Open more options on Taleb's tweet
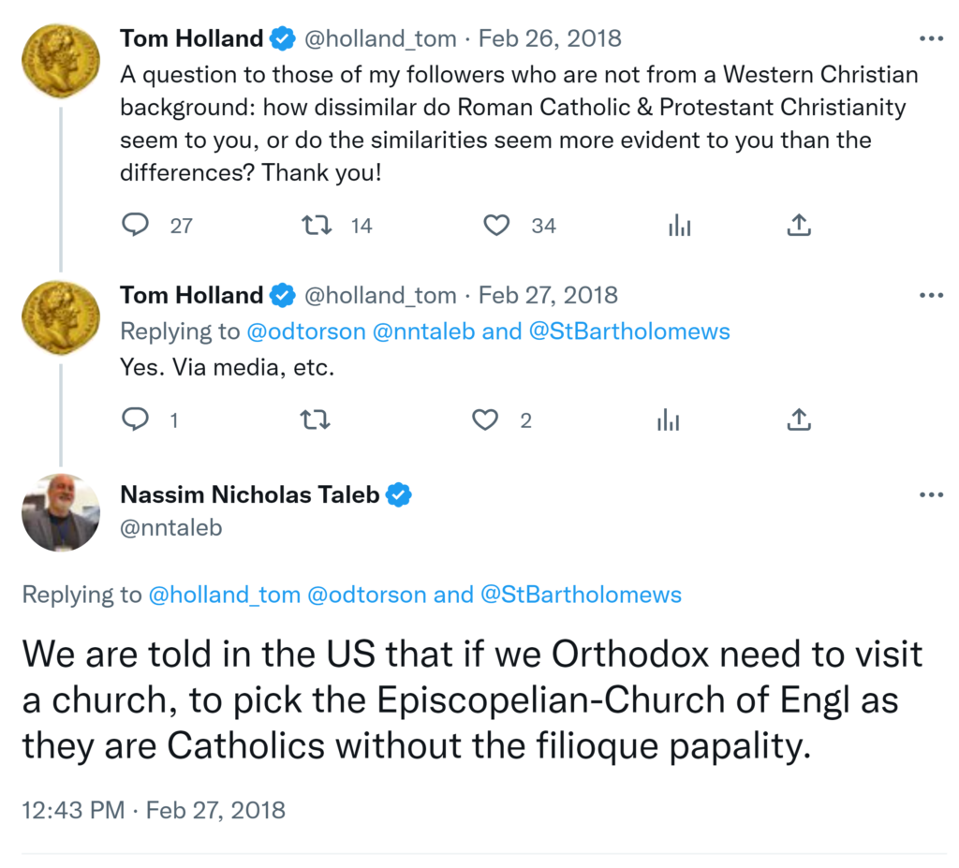The width and height of the screenshot is (959, 868). (931, 494)
